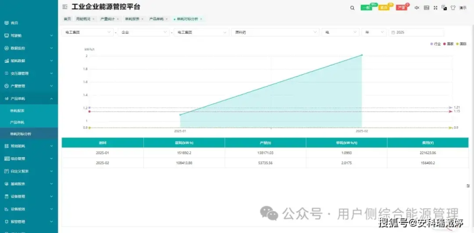Viewport: 474px width, 233px height.
Task: Click the 2025-01 data point on chart
Action: coord(180,114)
